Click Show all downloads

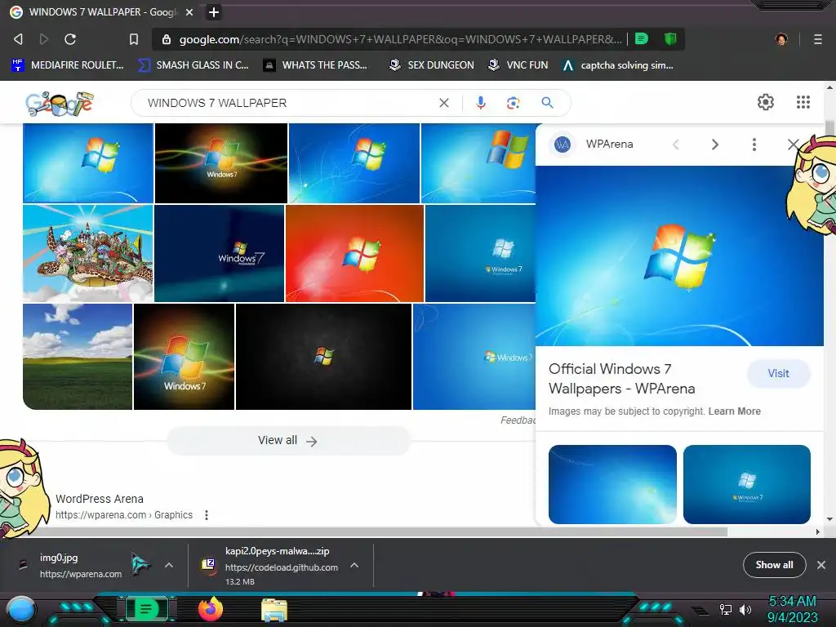774,565
